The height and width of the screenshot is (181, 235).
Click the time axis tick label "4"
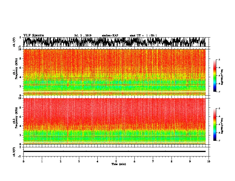[98, 161]
